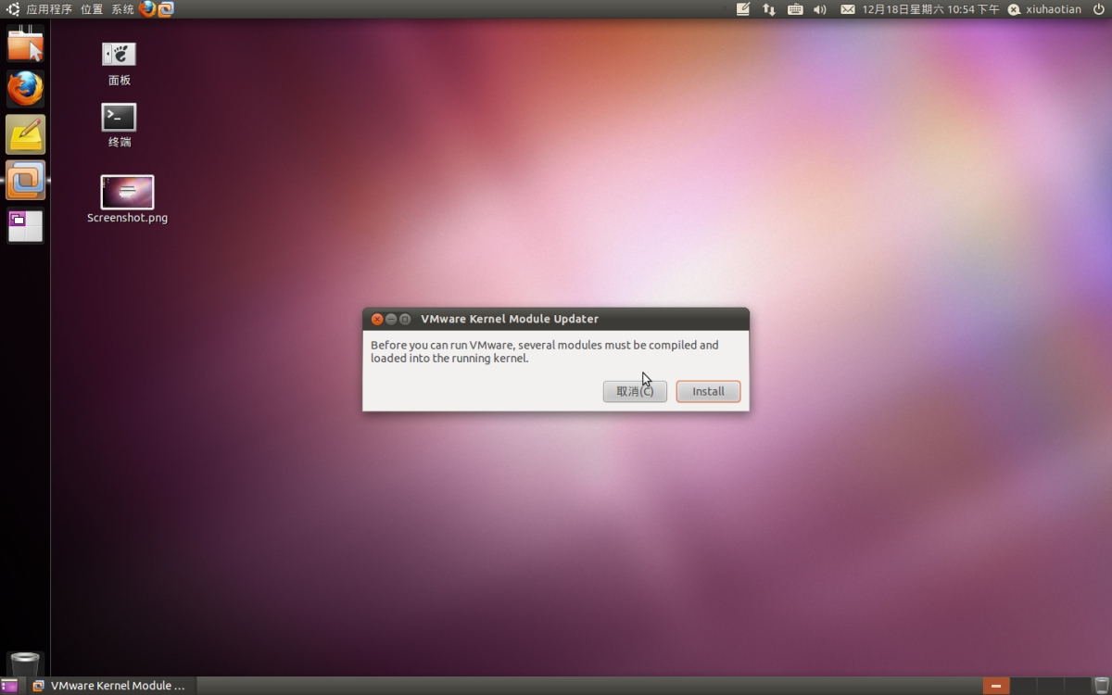Open the network connection indicator
The height and width of the screenshot is (695, 1112).
(x=769, y=9)
